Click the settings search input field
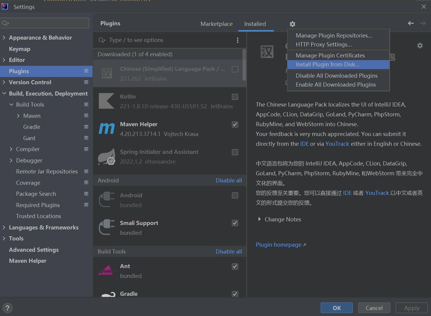This screenshot has width=431, height=316. pyautogui.click(x=45, y=23)
